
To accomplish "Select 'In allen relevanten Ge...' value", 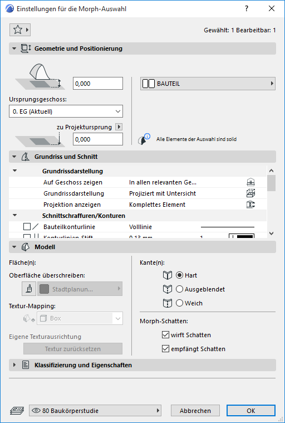I will point(163,182).
